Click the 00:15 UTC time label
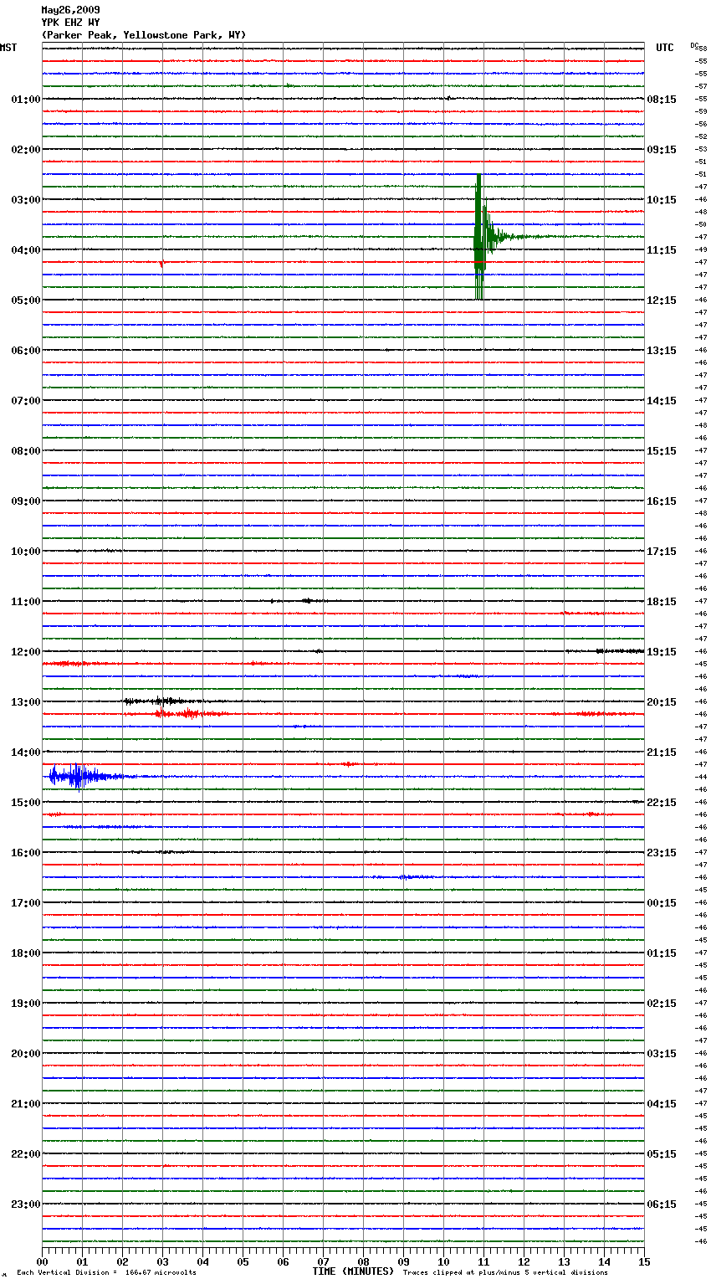711x1284 pixels. click(x=662, y=903)
